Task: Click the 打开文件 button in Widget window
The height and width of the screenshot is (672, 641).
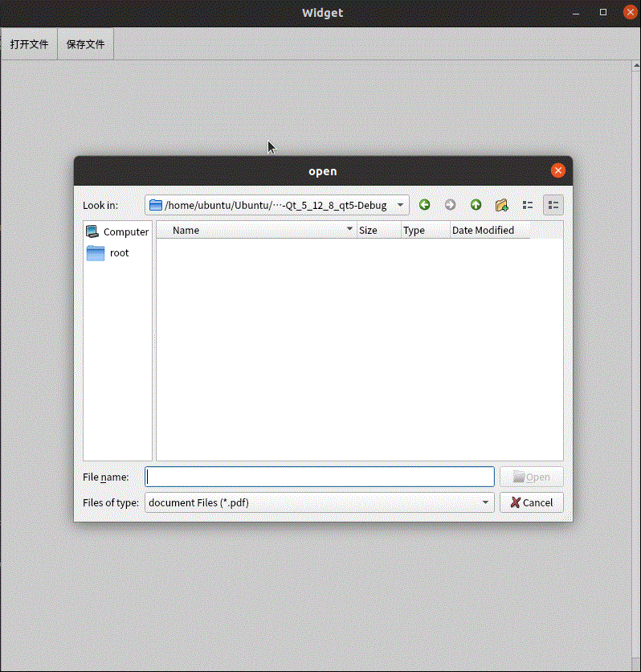Action: (29, 44)
